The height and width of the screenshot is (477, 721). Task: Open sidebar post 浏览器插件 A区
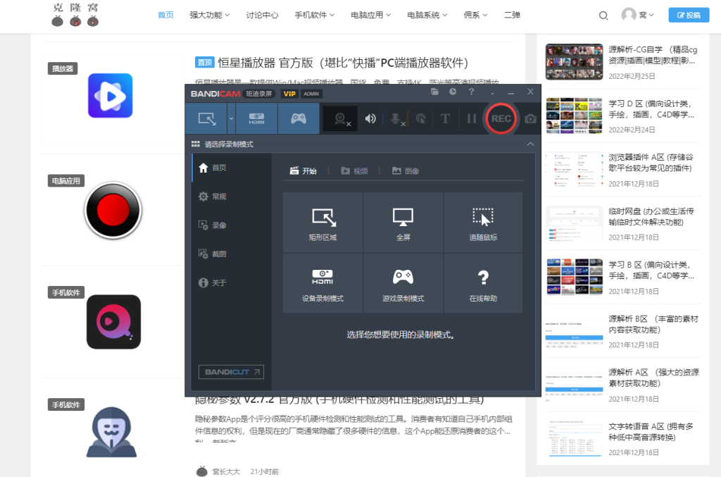click(651, 163)
